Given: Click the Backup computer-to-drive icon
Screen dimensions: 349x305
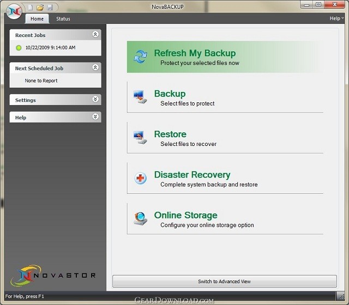Looking at the screenshot, I should 140,97.
